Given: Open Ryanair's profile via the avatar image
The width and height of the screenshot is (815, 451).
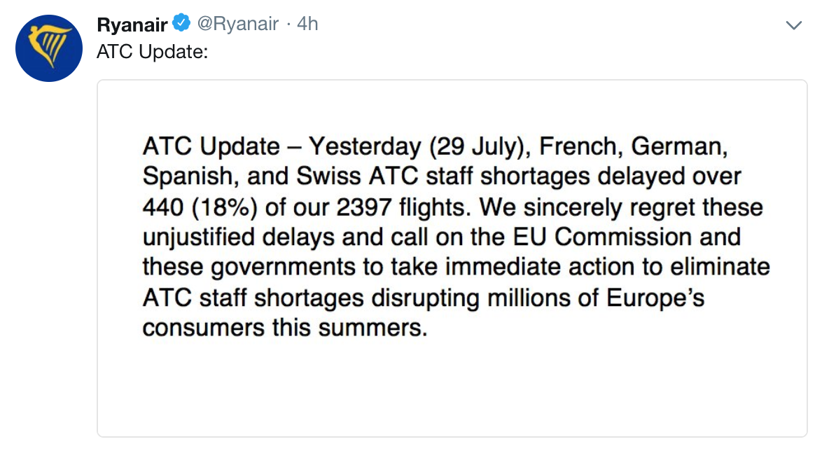Looking at the screenshot, I should (49, 48).
